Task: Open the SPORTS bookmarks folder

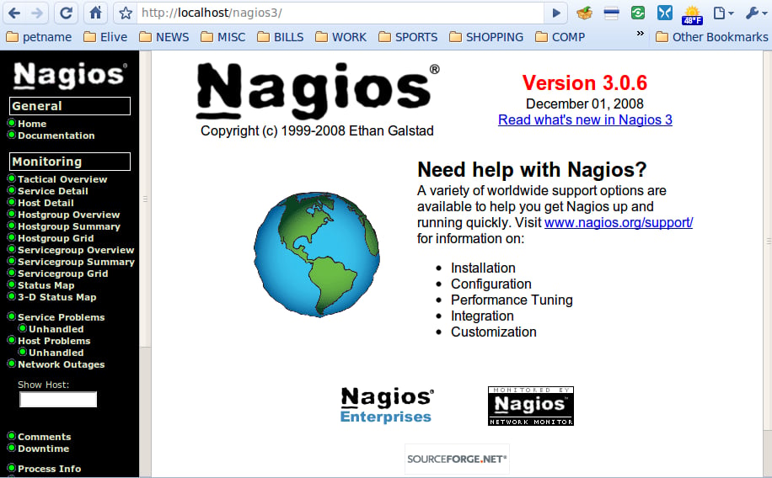Action: click(408, 37)
